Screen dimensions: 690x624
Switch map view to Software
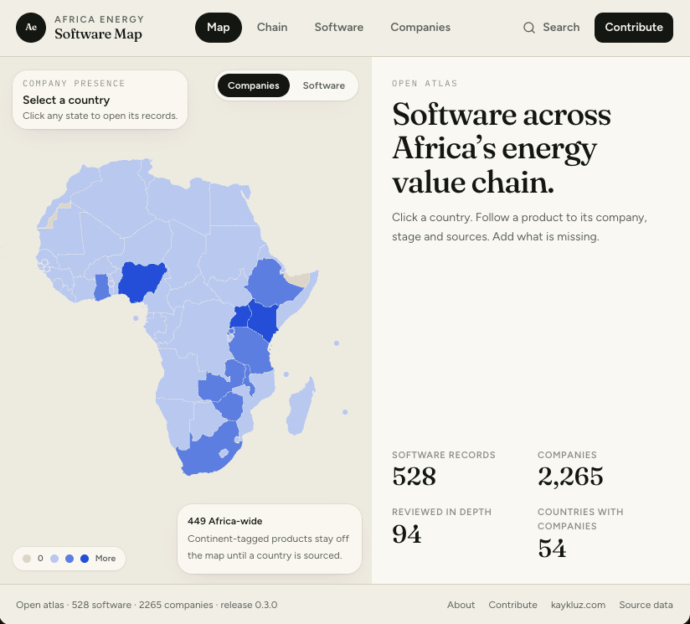pos(323,85)
